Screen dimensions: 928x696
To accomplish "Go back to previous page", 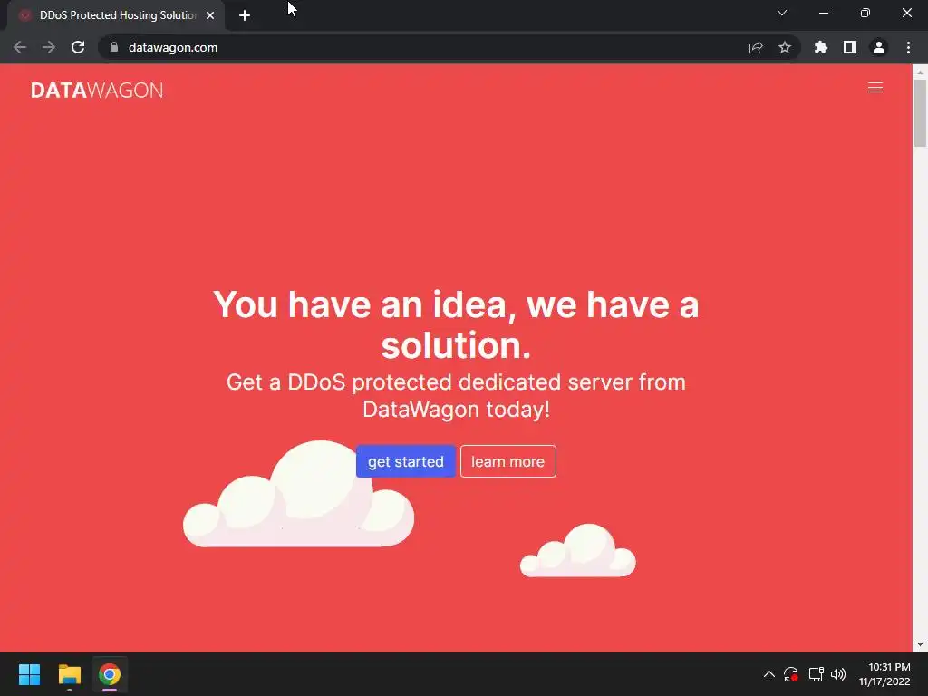I will coord(20,47).
